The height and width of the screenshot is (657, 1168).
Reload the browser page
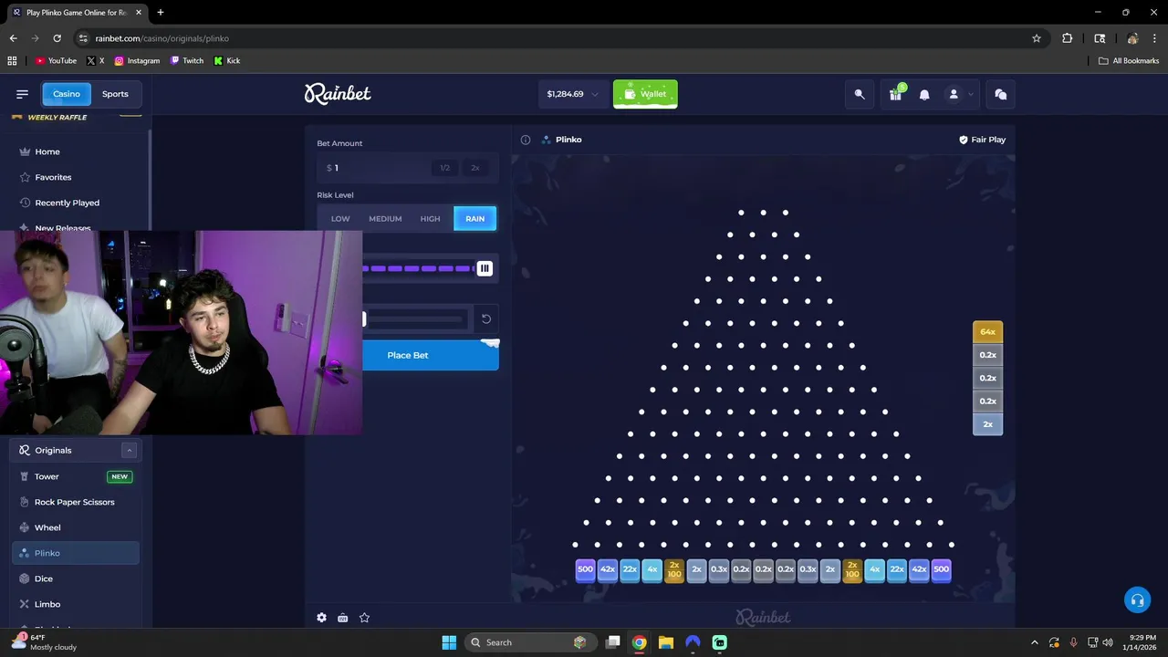(57, 38)
